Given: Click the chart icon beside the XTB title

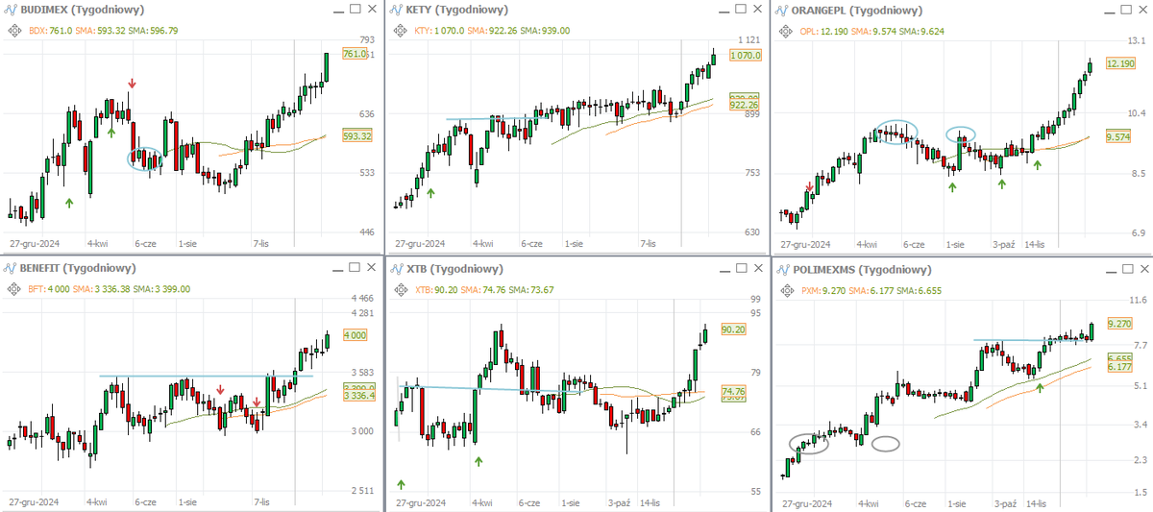Looking at the screenshot, I should coord(396,267).
